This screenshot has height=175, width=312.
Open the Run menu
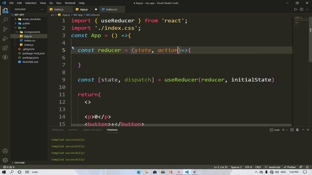(x=58, y=3)
